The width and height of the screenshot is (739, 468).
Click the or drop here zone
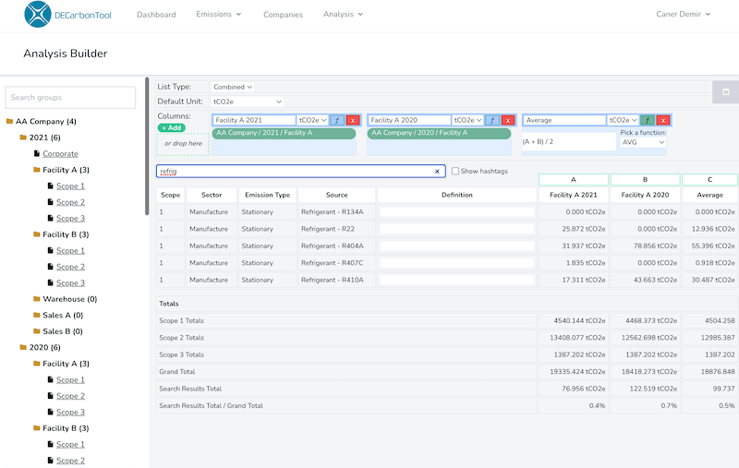coord(183,144)
